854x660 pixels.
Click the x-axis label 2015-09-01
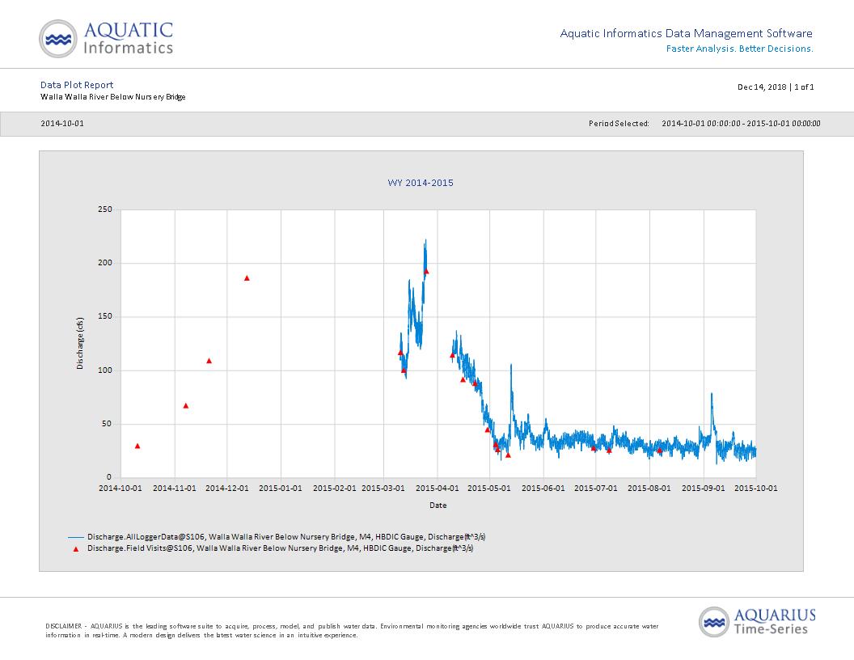click(704, 488)
